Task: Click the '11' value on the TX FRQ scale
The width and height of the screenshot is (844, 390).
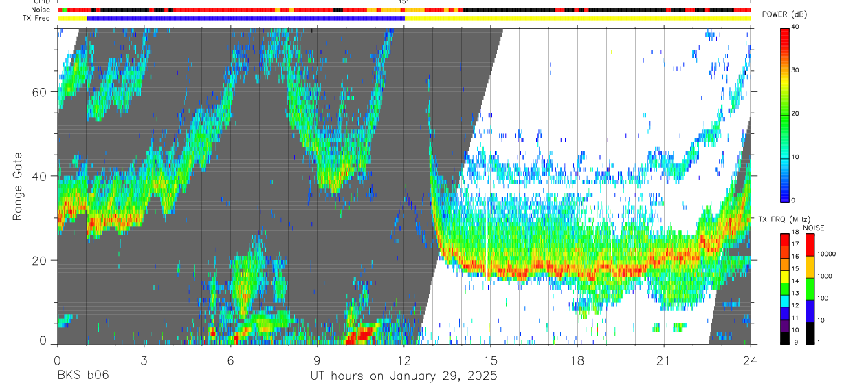Action: pos(795,318)
